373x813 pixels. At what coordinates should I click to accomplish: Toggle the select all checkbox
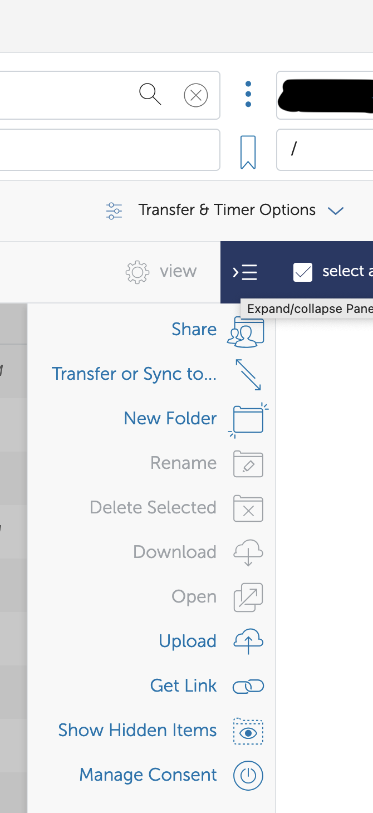pos(303,272)
